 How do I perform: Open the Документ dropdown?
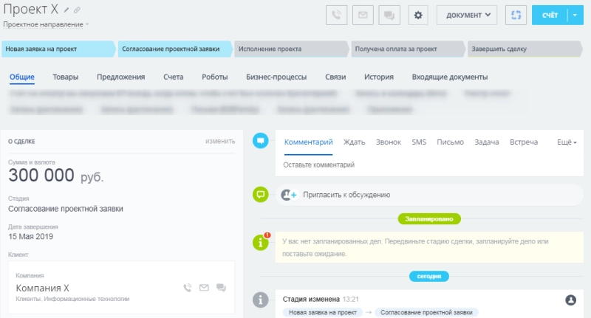[x=467, y=15]
